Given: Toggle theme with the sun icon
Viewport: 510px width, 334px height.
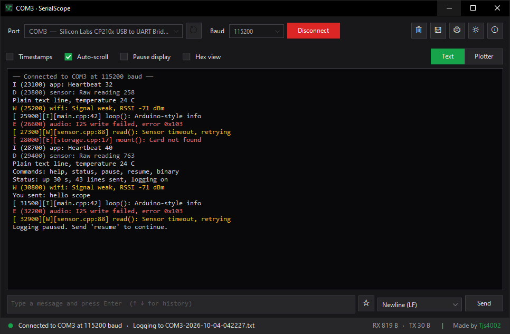Looking at the screenshot, I should click(476, 31).
